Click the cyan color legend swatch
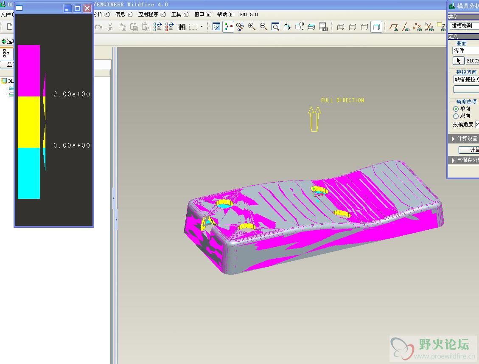This screenshot has width=479, height=364. 29,173
